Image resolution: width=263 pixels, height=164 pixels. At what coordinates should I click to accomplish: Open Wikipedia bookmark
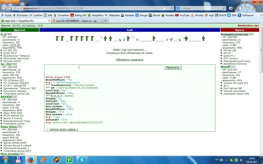[112, 15]
